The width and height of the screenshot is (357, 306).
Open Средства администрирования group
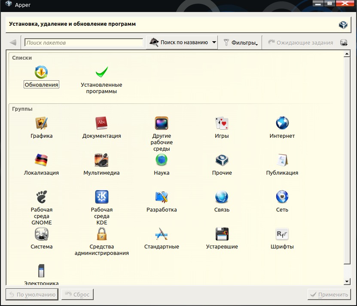[101, 241]
